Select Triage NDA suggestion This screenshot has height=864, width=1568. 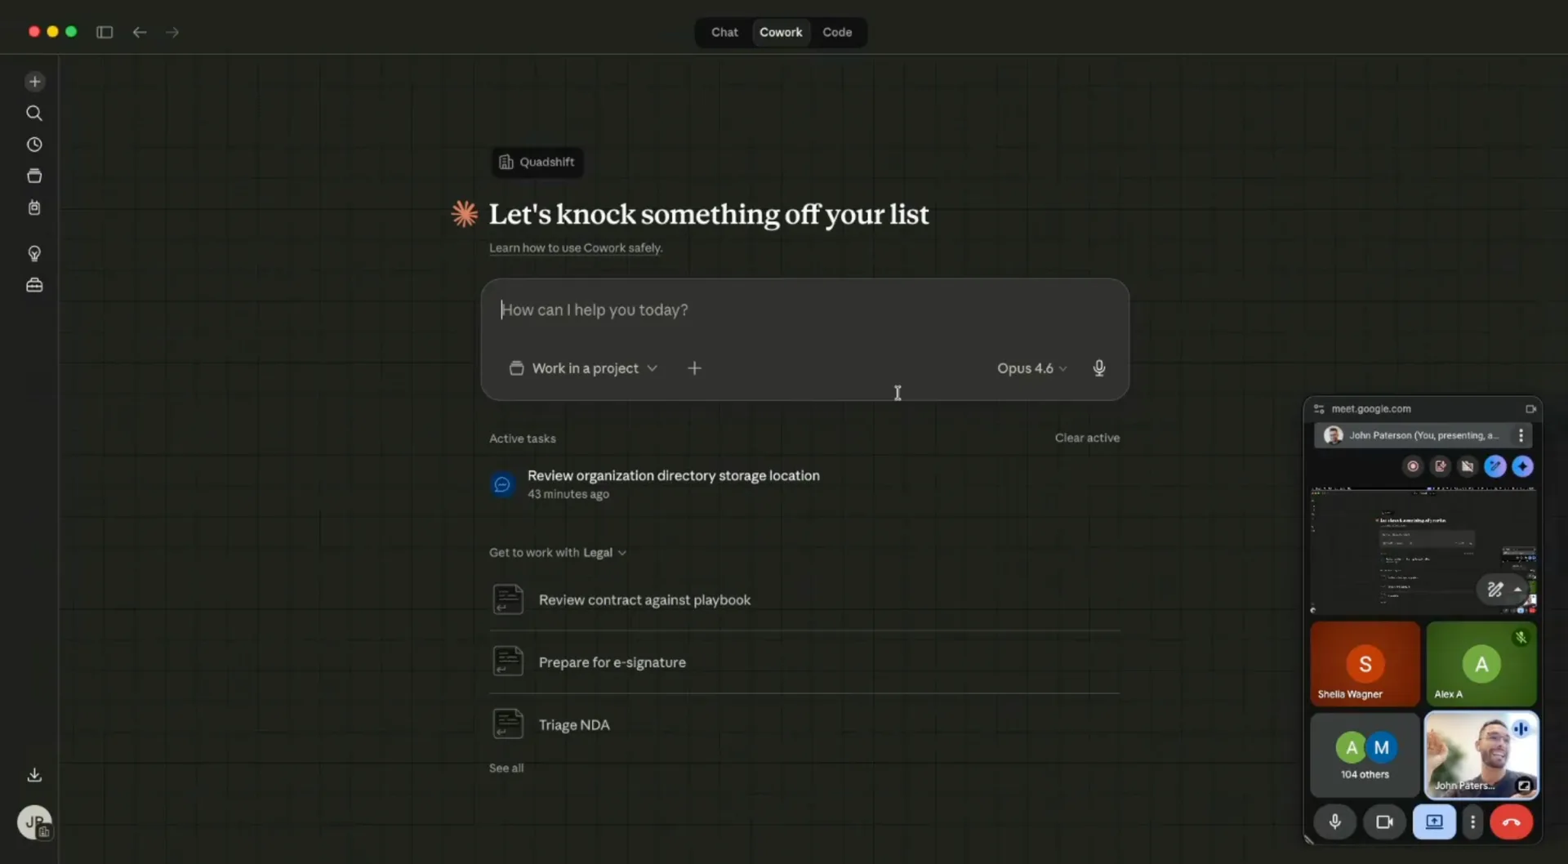tap(804, 725)
